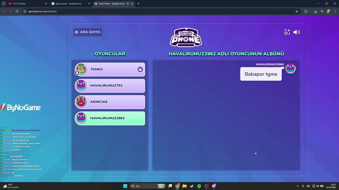Click the garticphone.com/tr/book address bar
Screen dimensions: 339x190
(159, 11)
